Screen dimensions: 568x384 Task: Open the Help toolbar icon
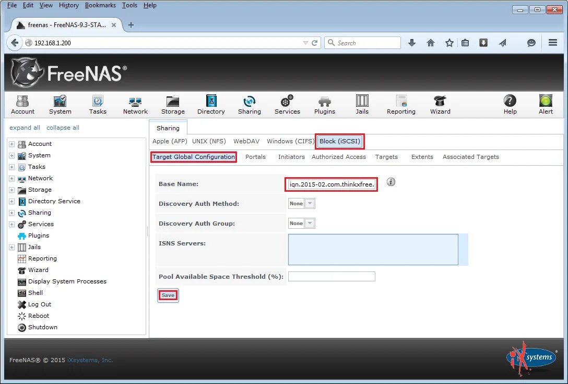(x=510, y=105)
